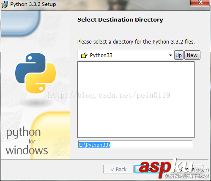The height and width of the screenshot is (181, 211).
Task: Click the Up button to go to the parent folder
Action: (x=179, y=55)
